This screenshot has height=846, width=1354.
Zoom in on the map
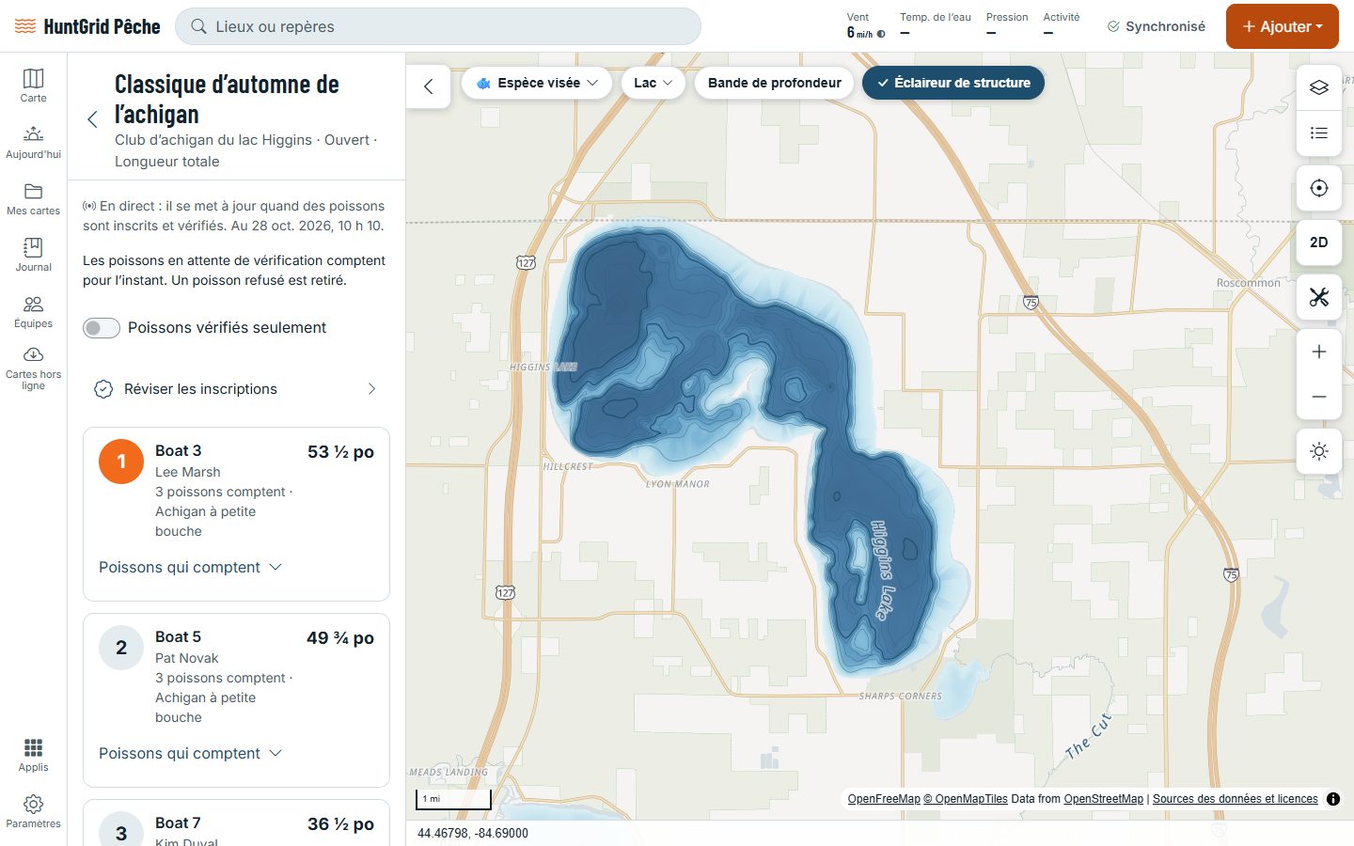(x=1319, y=352)
